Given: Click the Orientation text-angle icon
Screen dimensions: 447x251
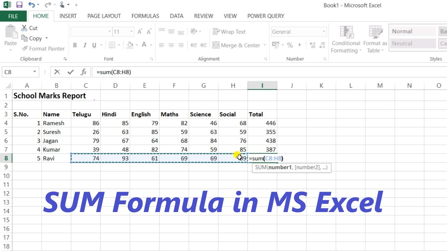Looking at the screenshot, I should point(194,32).
